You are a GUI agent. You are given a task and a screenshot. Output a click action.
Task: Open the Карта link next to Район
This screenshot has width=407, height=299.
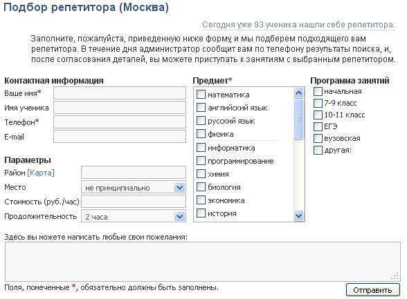pos(41,173)
